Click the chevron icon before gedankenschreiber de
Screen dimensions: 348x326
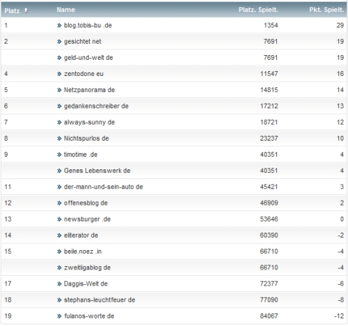(59, 106)
